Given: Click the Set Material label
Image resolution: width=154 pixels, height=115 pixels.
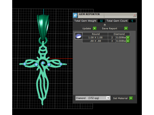Looking at the screenshot, I should click(x=120, y=98).
